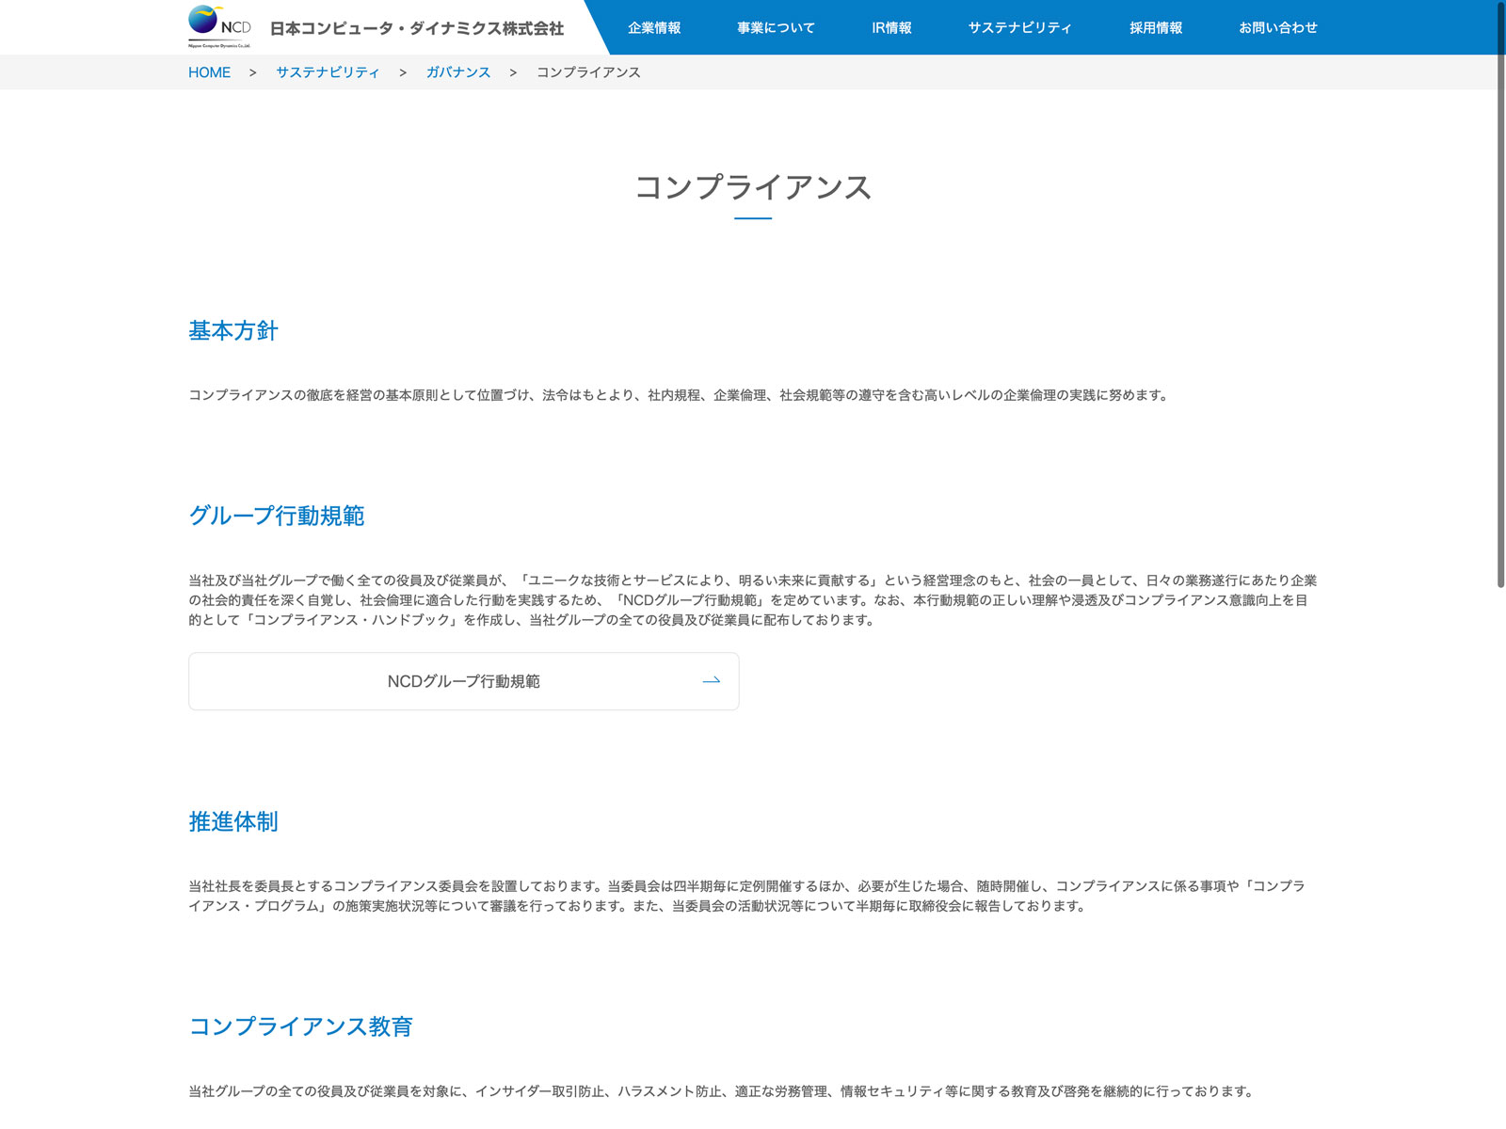Click the グループ行動規範 section heading
This screenshot has width=1506, height=1129.
pos(277,516)
